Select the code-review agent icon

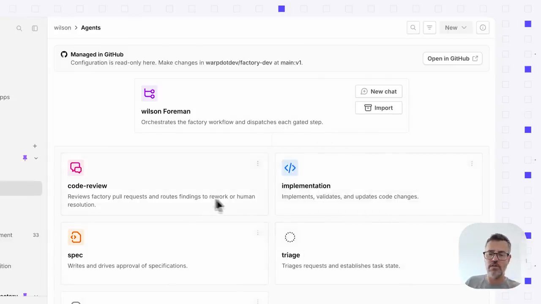pos(76,168)
